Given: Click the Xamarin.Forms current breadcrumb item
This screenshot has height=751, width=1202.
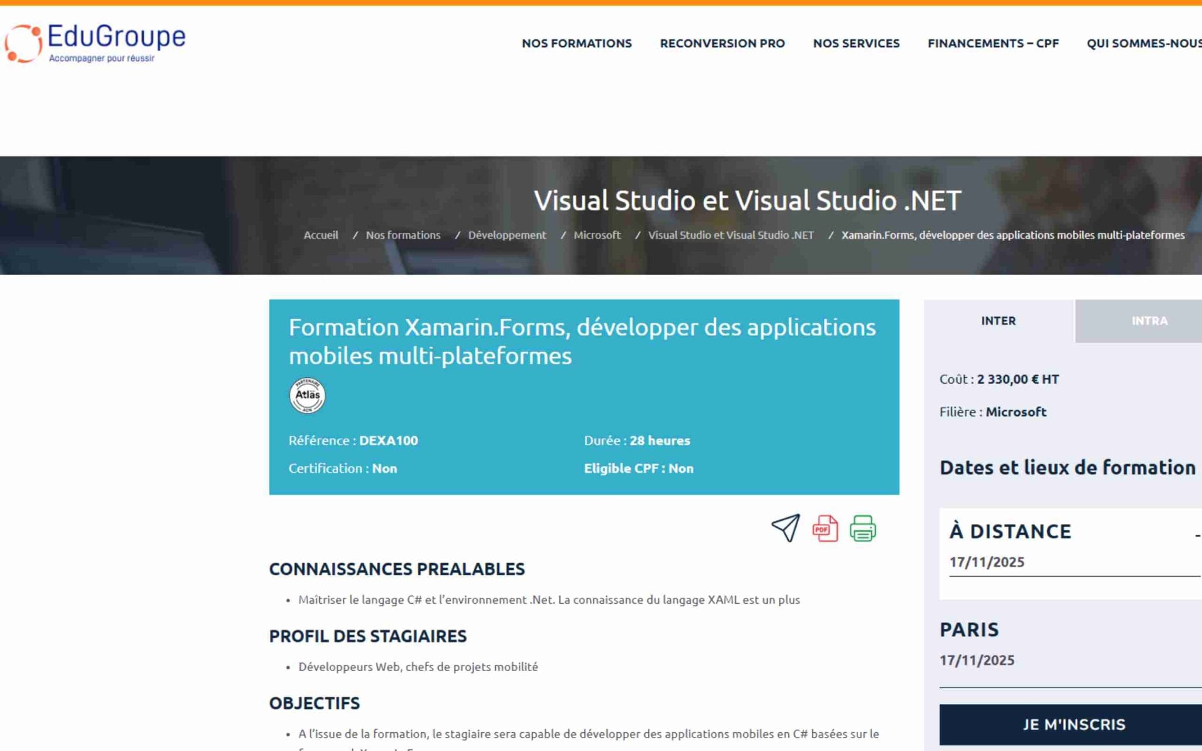Looking at the screenshot, I should coord(1013,235).
